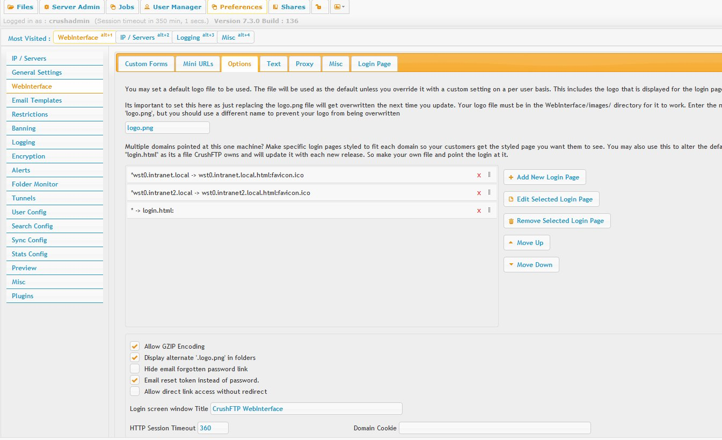This screenshot has height=440, width=722.
Task: Enable Allow direct link access without redirect
Action: (135, 392)
